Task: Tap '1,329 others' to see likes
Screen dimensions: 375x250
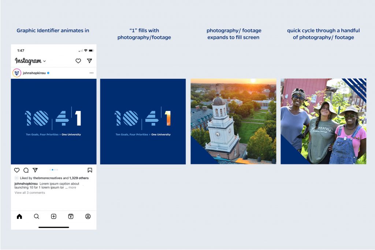Action: [78, 178]
